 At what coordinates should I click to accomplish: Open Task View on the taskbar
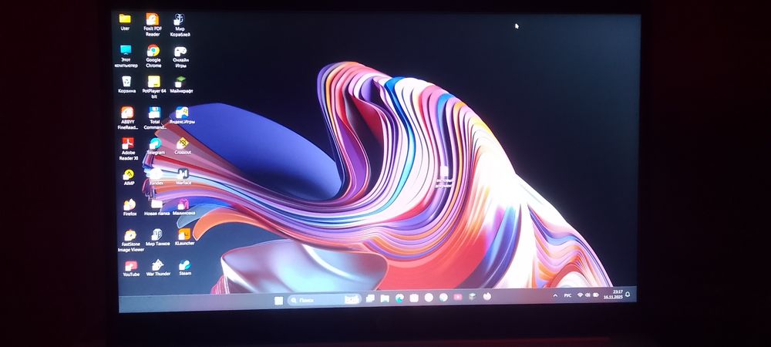[x=370, y=298]
